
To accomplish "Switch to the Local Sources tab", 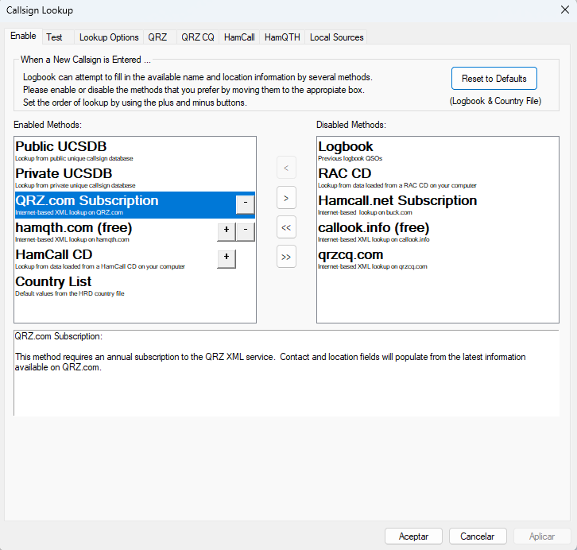I will pos(336,37).
